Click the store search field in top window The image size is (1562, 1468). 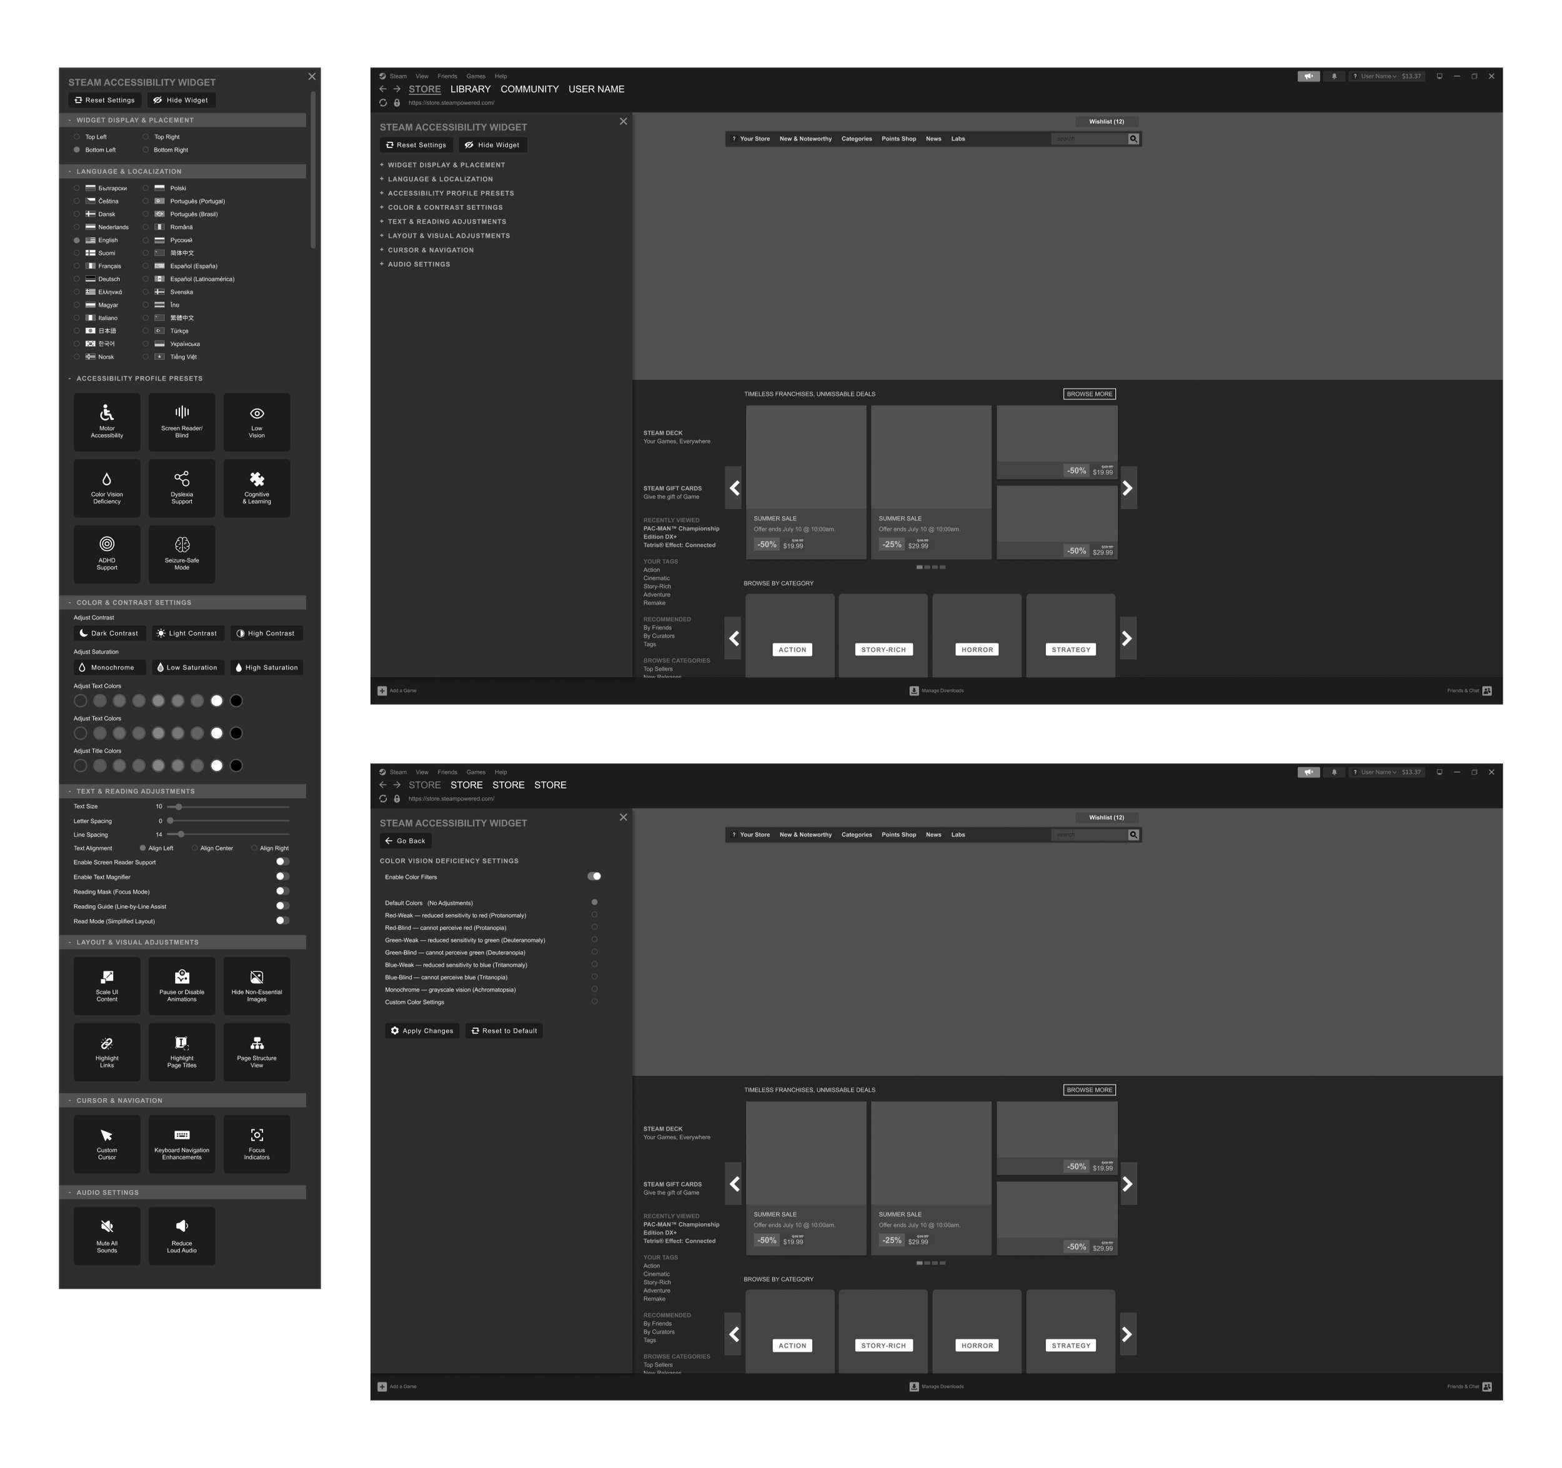[x=1089, y=139]
